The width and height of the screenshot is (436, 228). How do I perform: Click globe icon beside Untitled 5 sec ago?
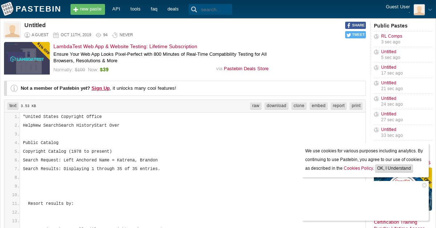pyautogui.click(x=376, y=52)
